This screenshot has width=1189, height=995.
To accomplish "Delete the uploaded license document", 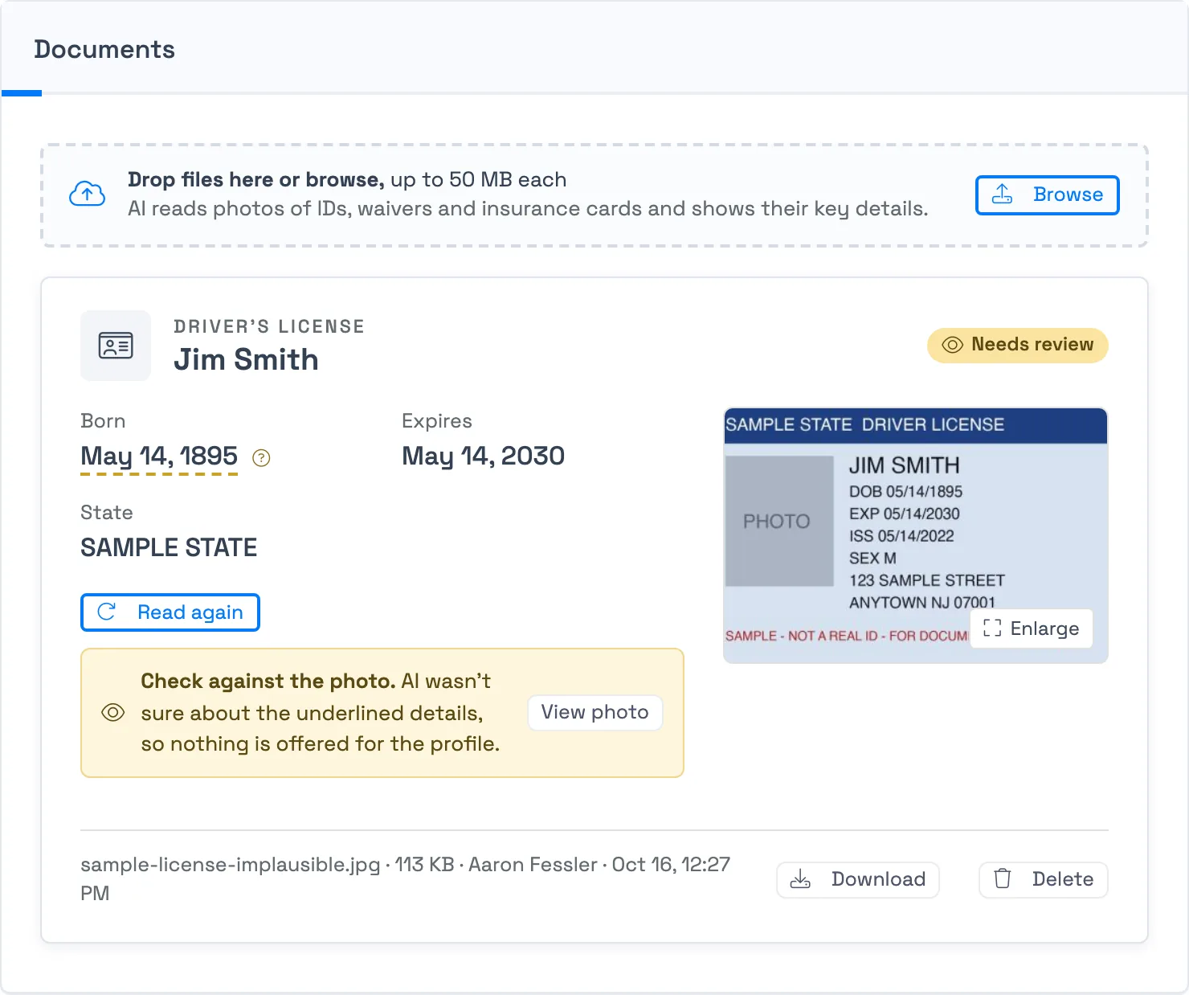I will 1043,879.
